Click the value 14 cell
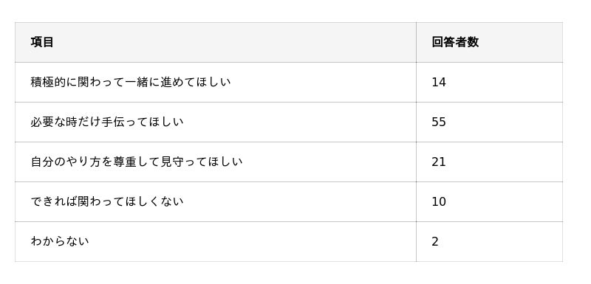The image size is (591, 284). click(x=489, y=82)
